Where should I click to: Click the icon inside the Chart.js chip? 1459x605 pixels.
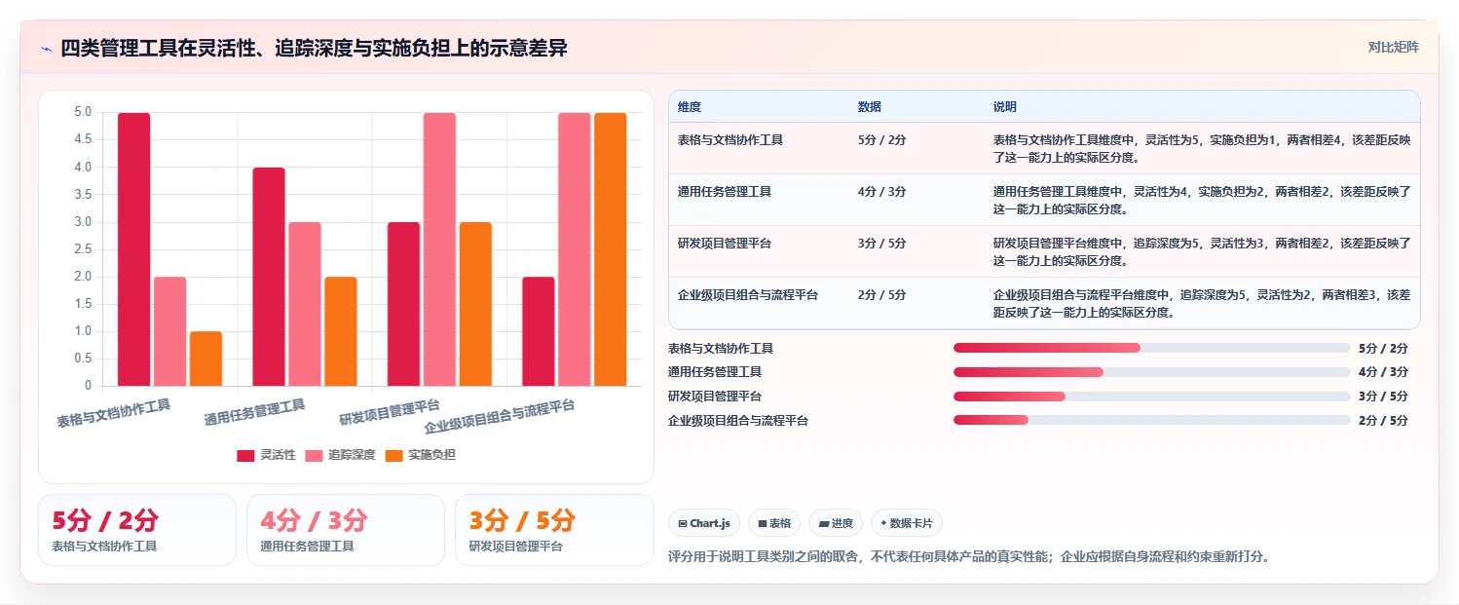683,524
